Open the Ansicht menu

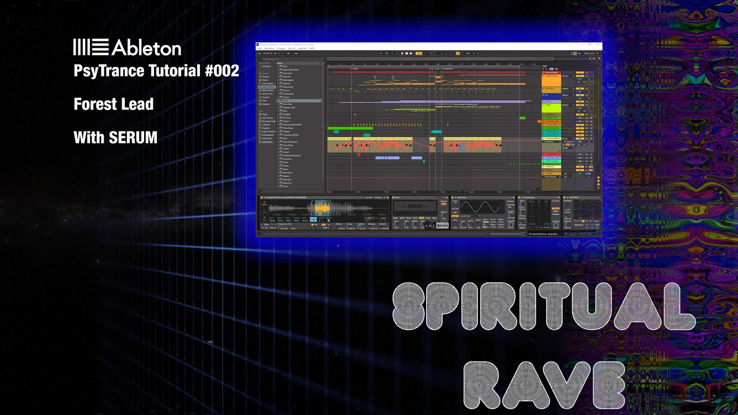[292, 48]
